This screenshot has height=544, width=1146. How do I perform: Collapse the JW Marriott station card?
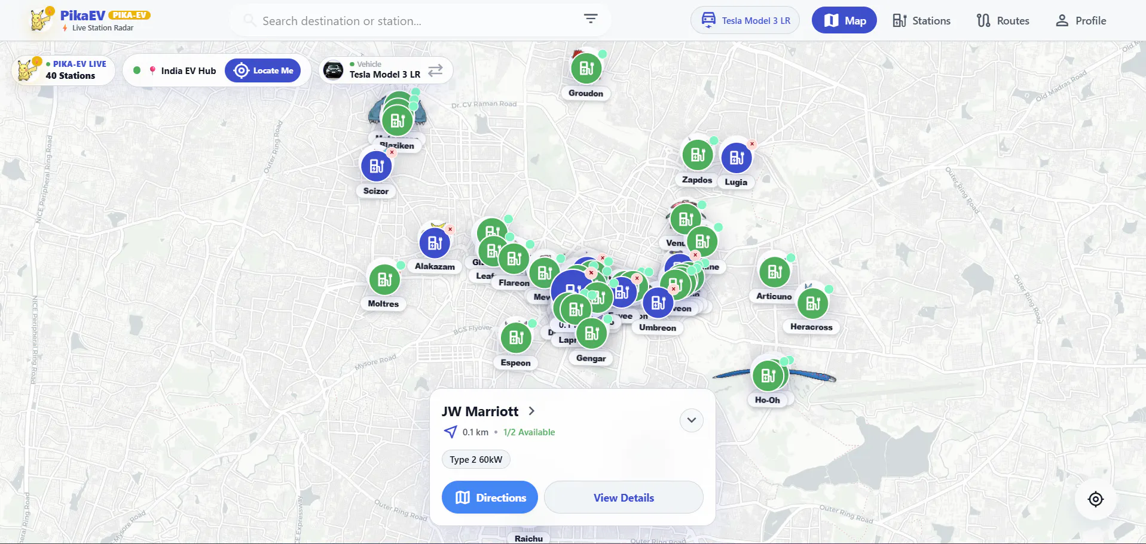[x=692, y=420]
